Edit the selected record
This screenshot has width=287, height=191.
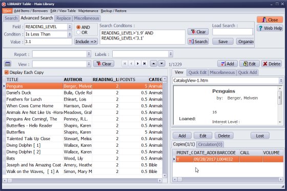click(249, 64)
